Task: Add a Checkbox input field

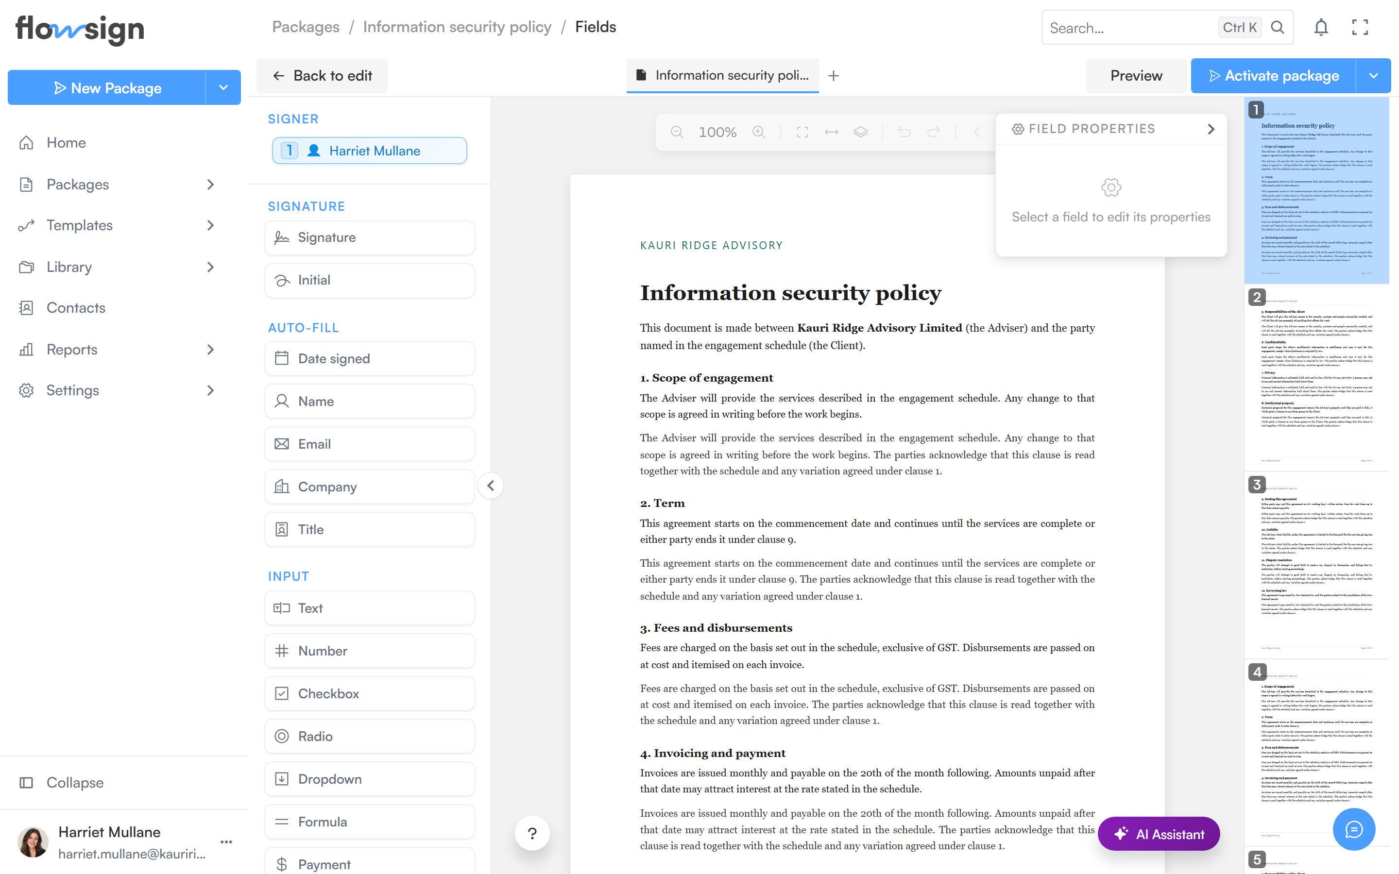Action: pyautogui.click(x=370, y=694)
